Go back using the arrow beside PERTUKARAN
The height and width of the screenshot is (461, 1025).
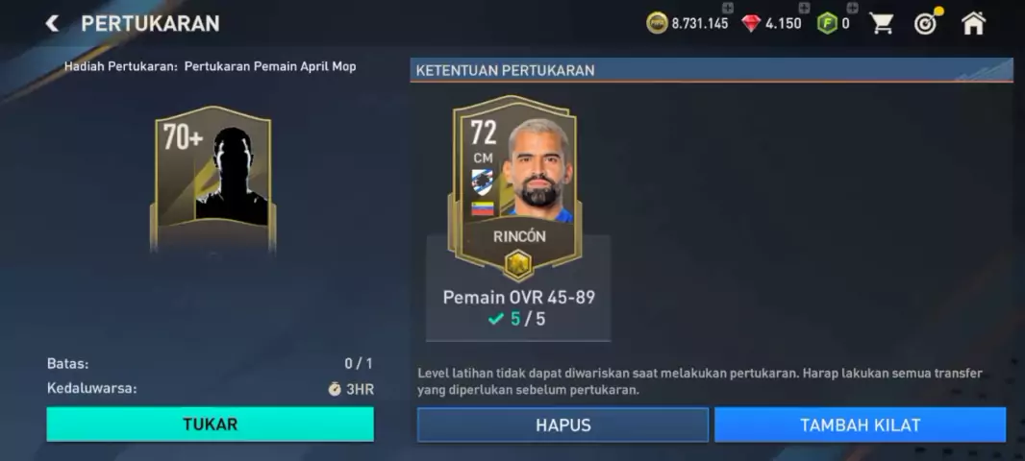click(52, 23)
